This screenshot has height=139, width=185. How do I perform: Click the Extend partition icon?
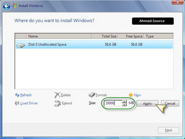pyautogui.click(x=58, y=103)
